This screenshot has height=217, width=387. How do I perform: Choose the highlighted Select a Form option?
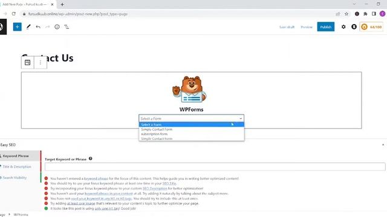pyautogui.click(x=191, y=125)
